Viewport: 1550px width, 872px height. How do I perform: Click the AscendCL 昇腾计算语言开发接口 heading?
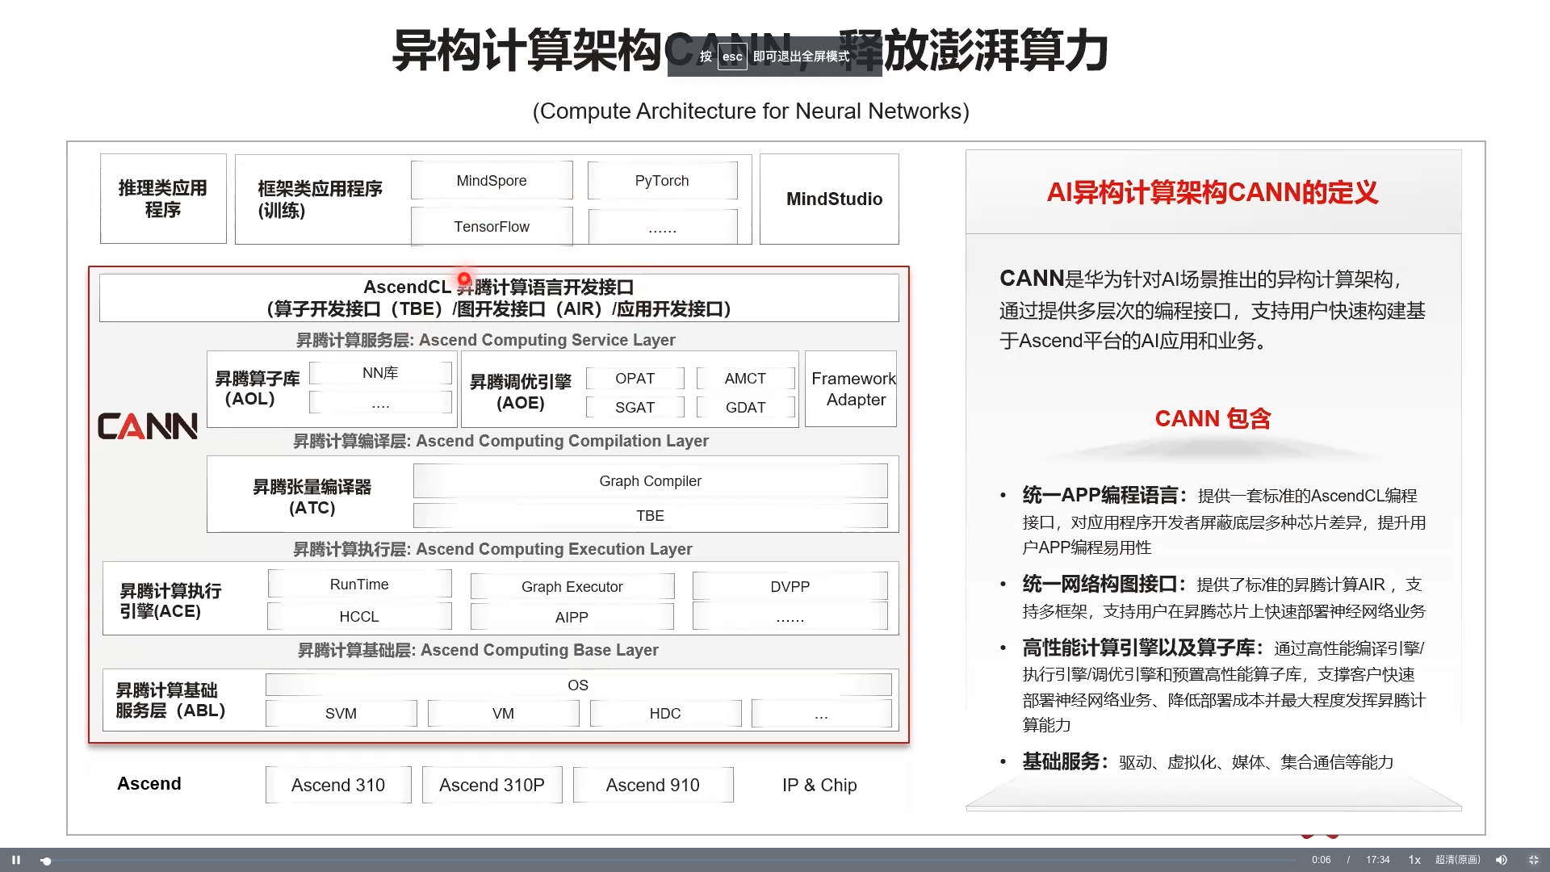(498, 287)
